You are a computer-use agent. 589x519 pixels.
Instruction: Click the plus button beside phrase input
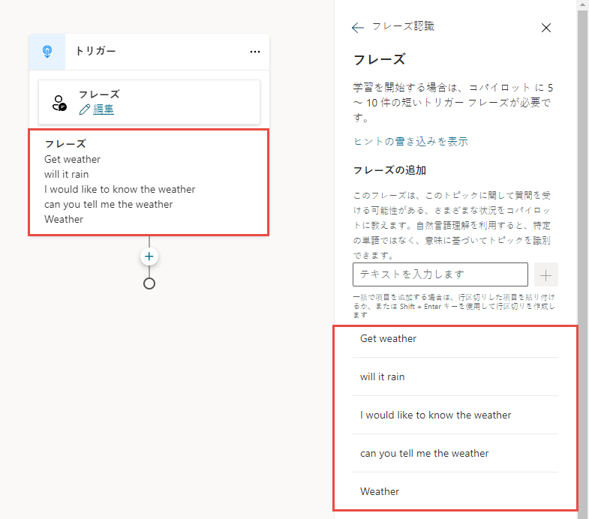[x=545, y=275]
